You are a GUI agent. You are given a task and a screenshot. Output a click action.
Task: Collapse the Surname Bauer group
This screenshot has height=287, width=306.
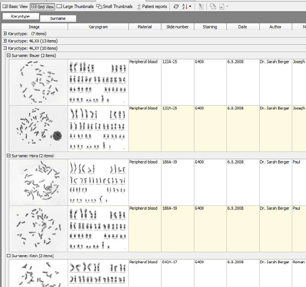[8, 55]
